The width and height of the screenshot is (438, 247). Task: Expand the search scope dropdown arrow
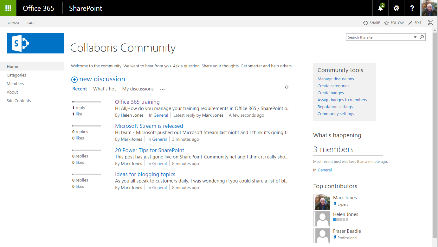point(415,37)
